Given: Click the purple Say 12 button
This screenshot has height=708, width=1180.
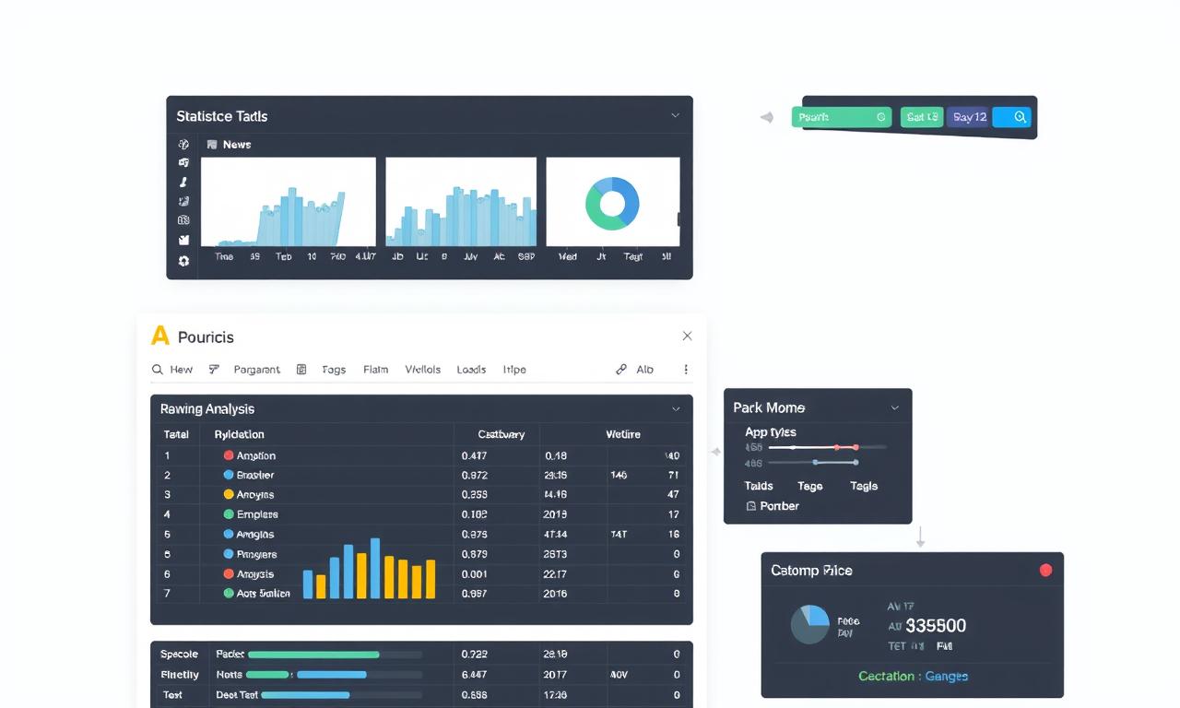Looking at the screenshot, I should click(x=969, y=117).
